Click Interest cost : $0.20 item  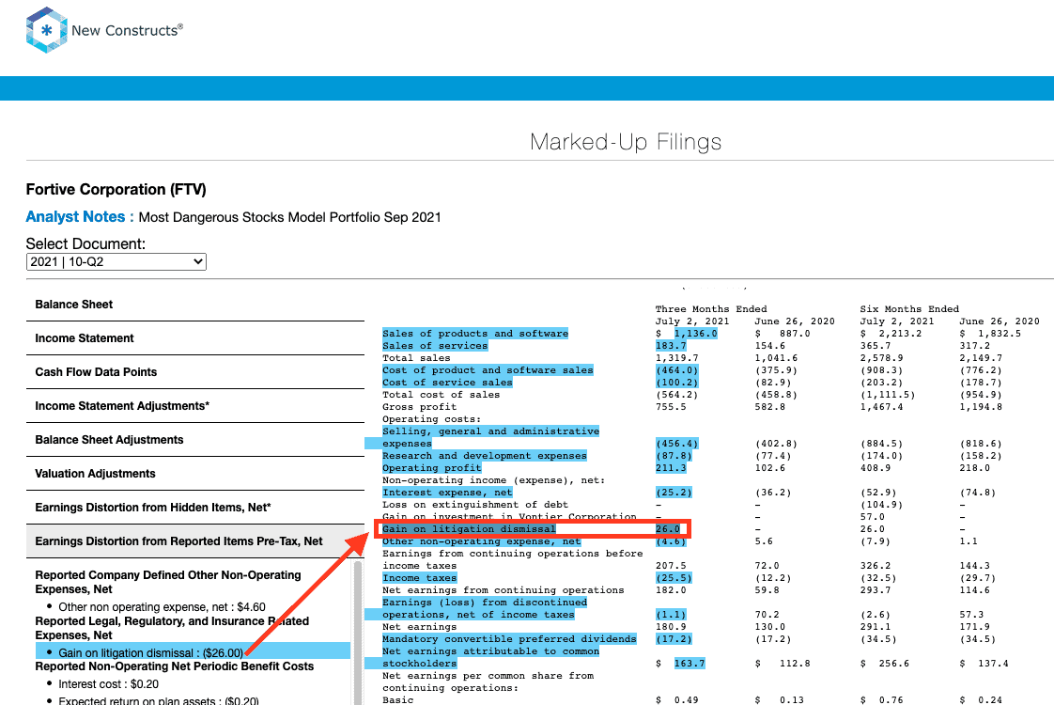click(x=108, y=684)
